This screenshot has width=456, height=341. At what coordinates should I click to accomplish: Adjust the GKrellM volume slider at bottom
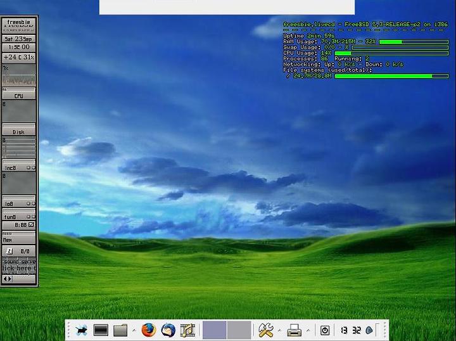(x=24, y=279)
